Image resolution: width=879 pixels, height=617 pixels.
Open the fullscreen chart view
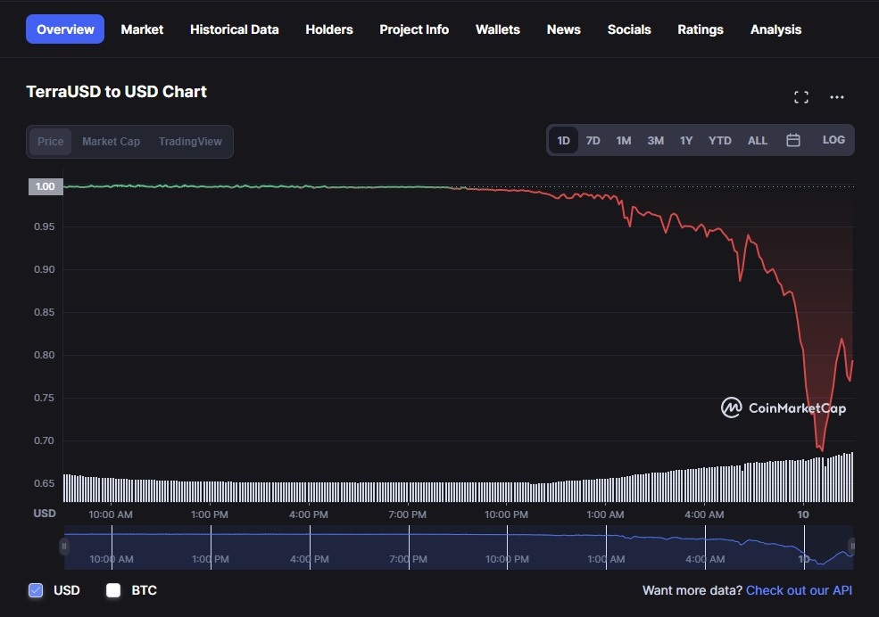(800, 96)
